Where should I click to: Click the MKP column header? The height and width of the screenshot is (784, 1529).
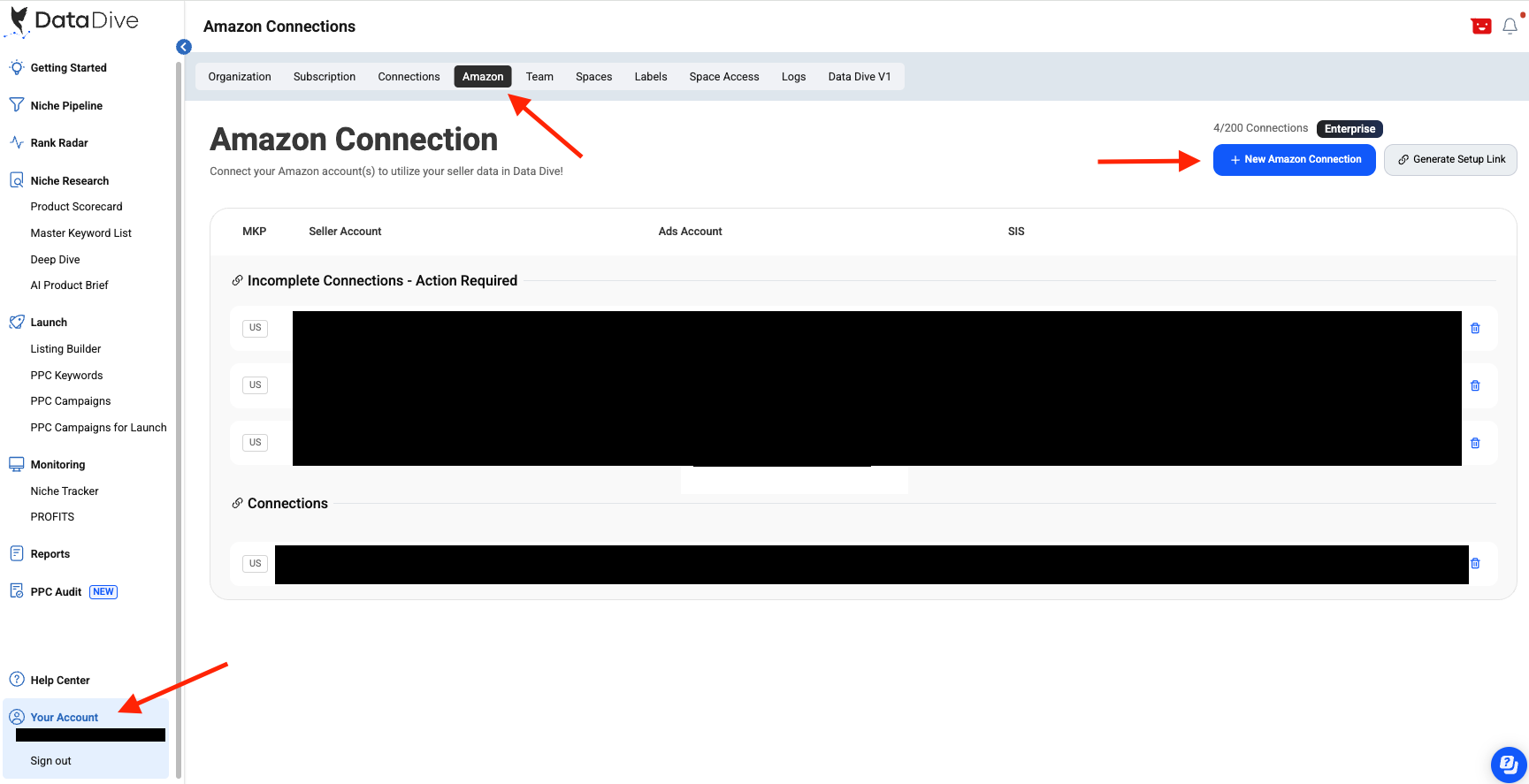(254, 232)
